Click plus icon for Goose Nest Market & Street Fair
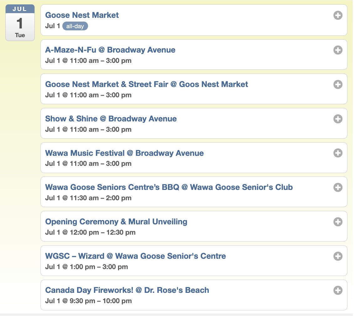 click(x=338, y=84)
